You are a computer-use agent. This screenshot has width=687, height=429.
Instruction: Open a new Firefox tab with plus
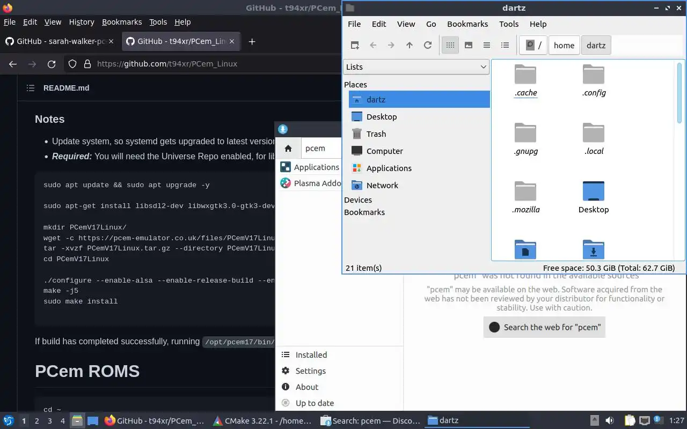point(252,41)
